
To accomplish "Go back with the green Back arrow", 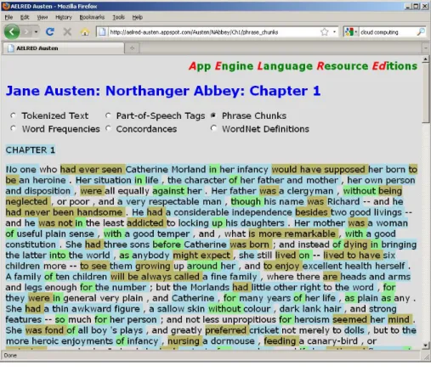I will pyautogui.click(x=12, y=31).
